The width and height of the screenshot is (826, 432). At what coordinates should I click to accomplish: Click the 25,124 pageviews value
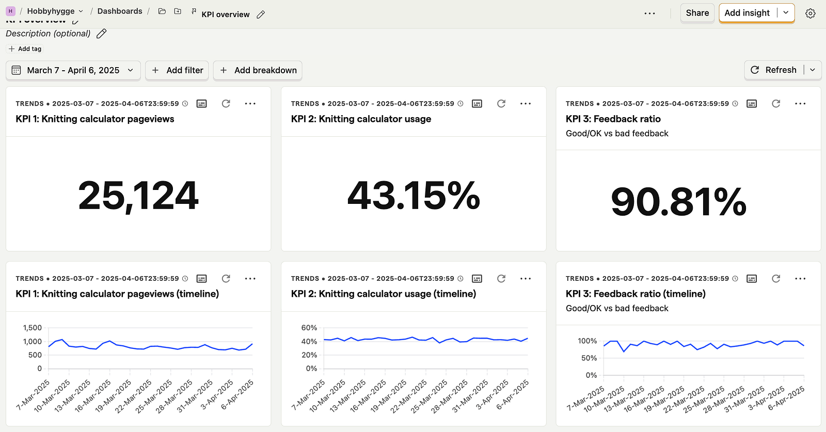click(138, 196)
